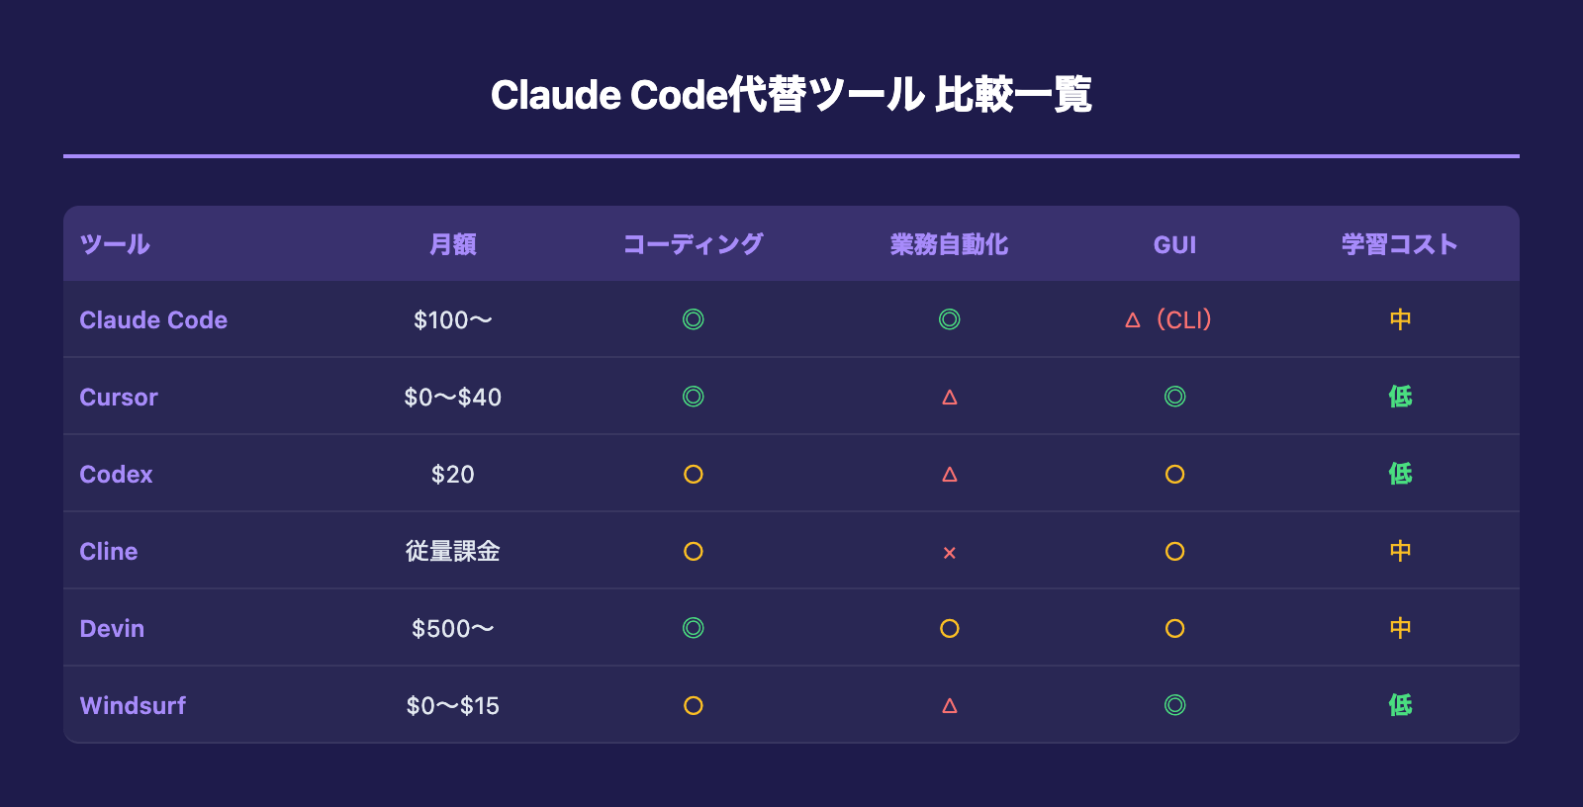Click the green double-circle in Windsurf's GUI cell

click(1174, 705)
